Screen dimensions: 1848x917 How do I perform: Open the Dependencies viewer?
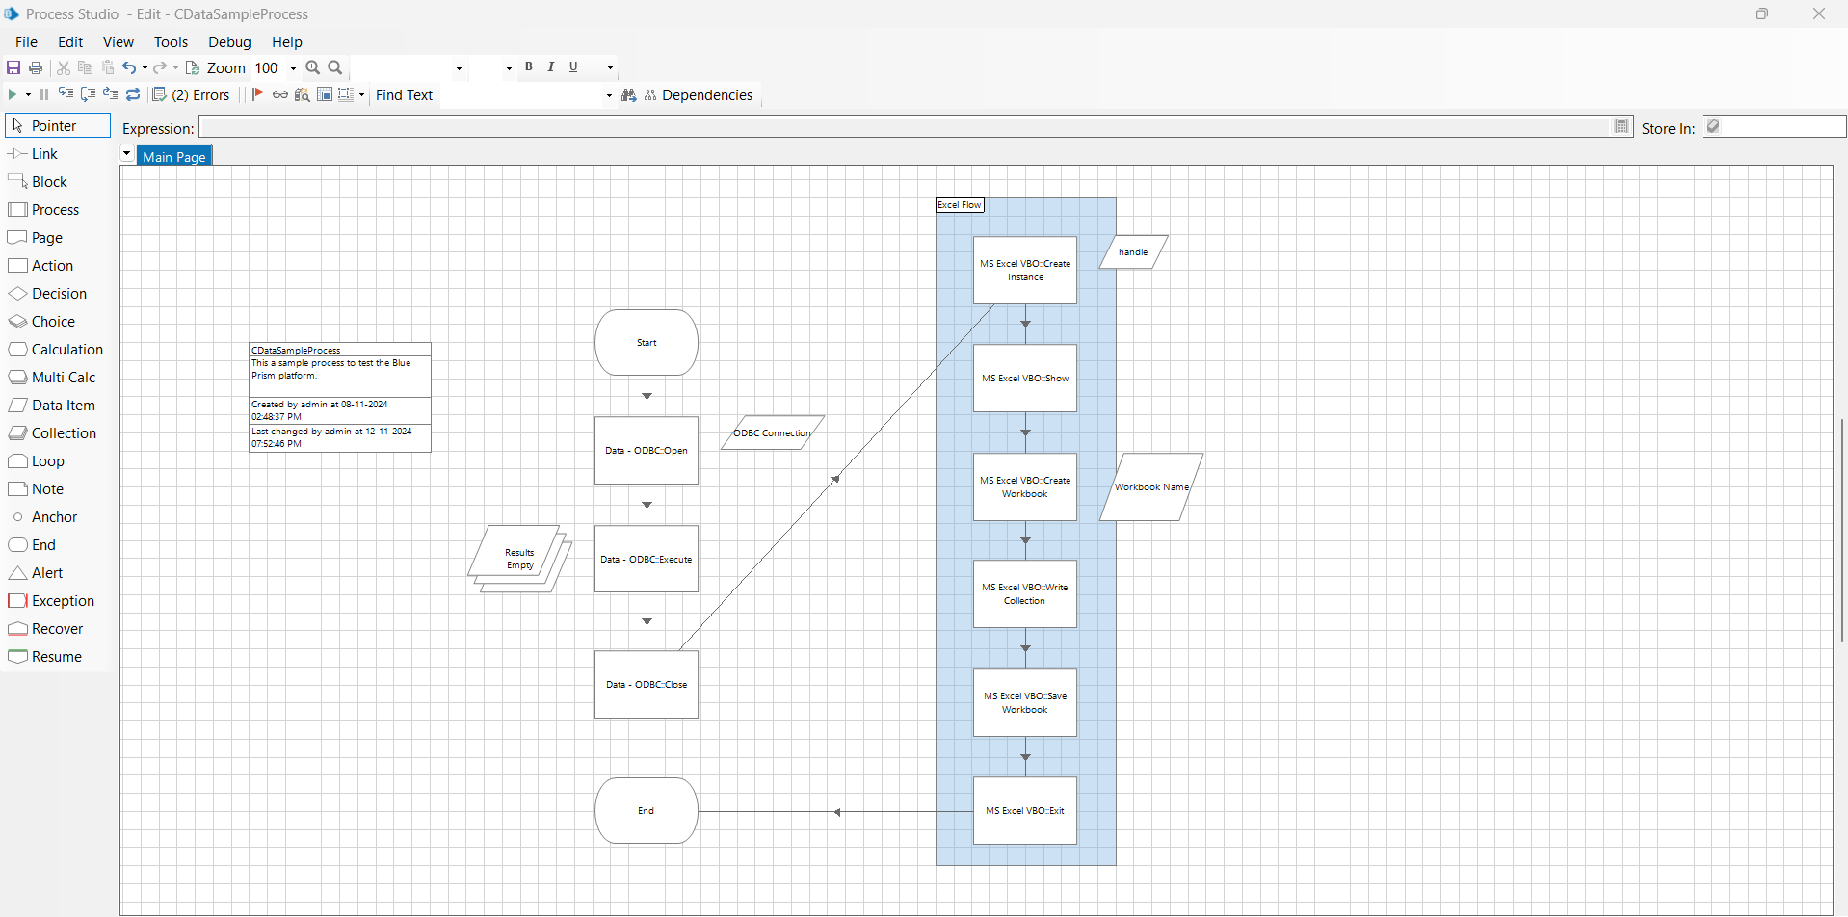tap(699, 94)
